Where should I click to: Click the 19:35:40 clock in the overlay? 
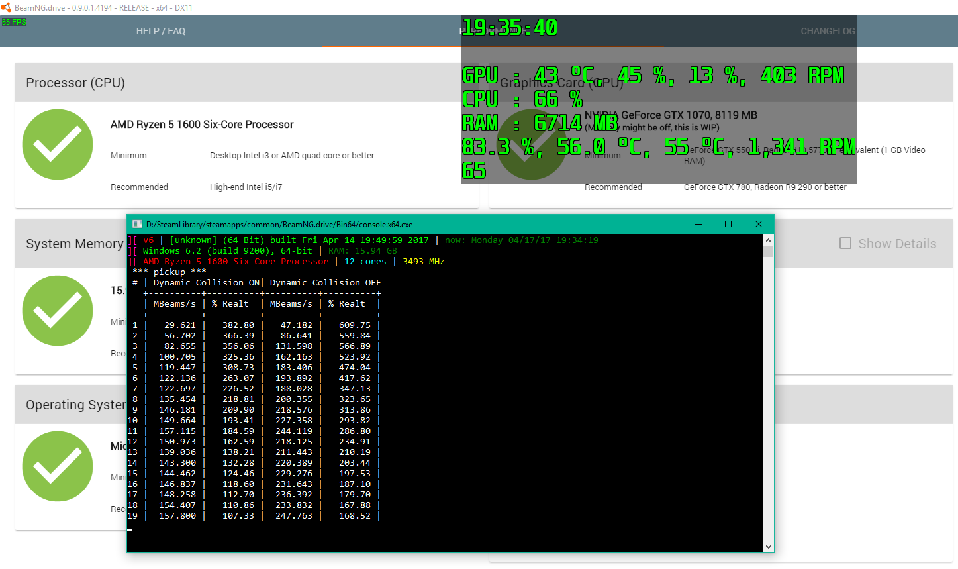coord(510,28)
